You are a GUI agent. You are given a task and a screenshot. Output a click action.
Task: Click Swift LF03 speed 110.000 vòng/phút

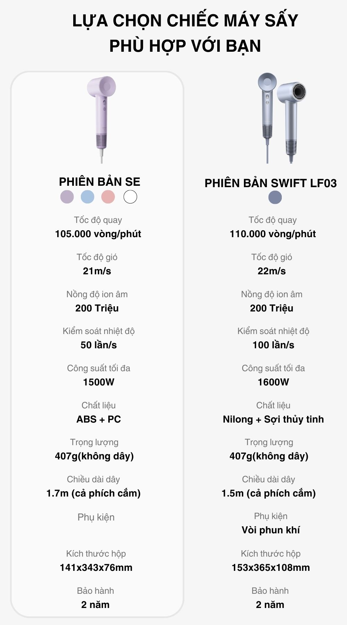point(273,234)
